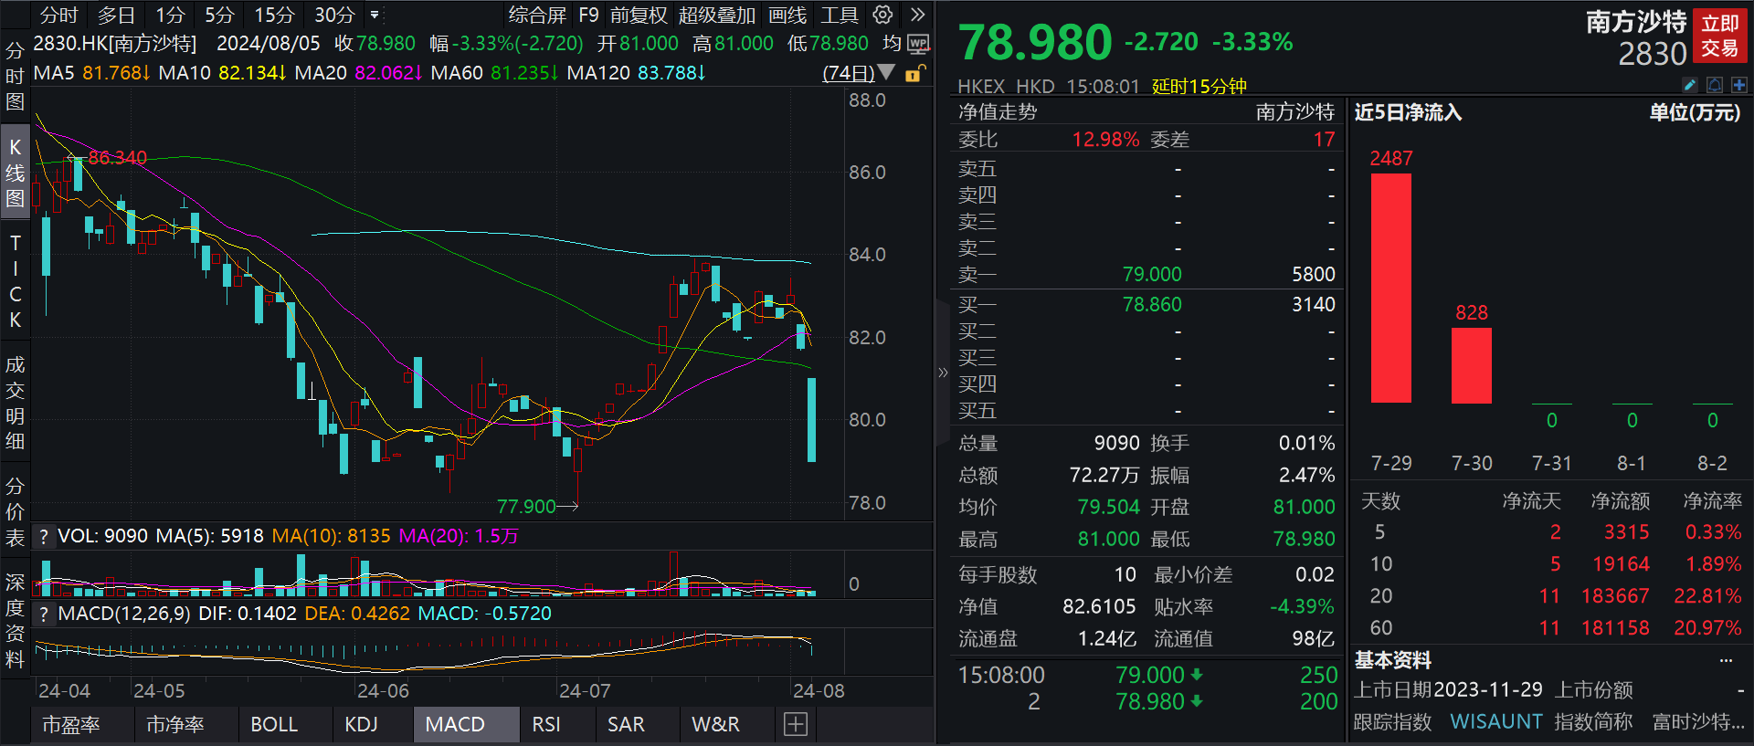
Task: Click the chart high label 86.340
Action: click(x=117, y=157)
